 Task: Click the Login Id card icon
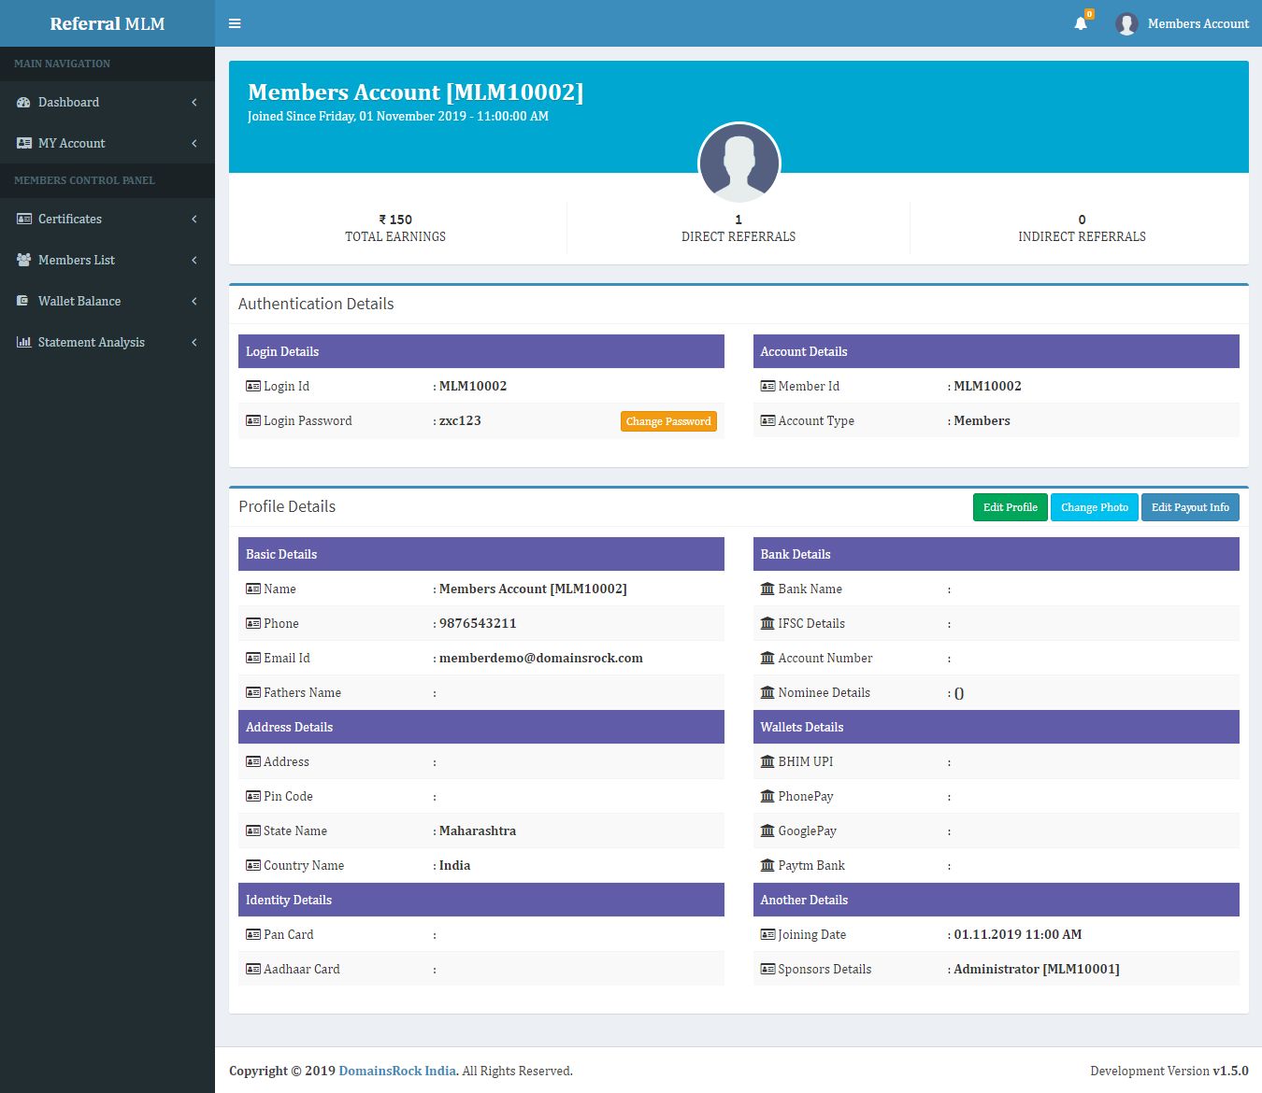[x=253, y=386]
